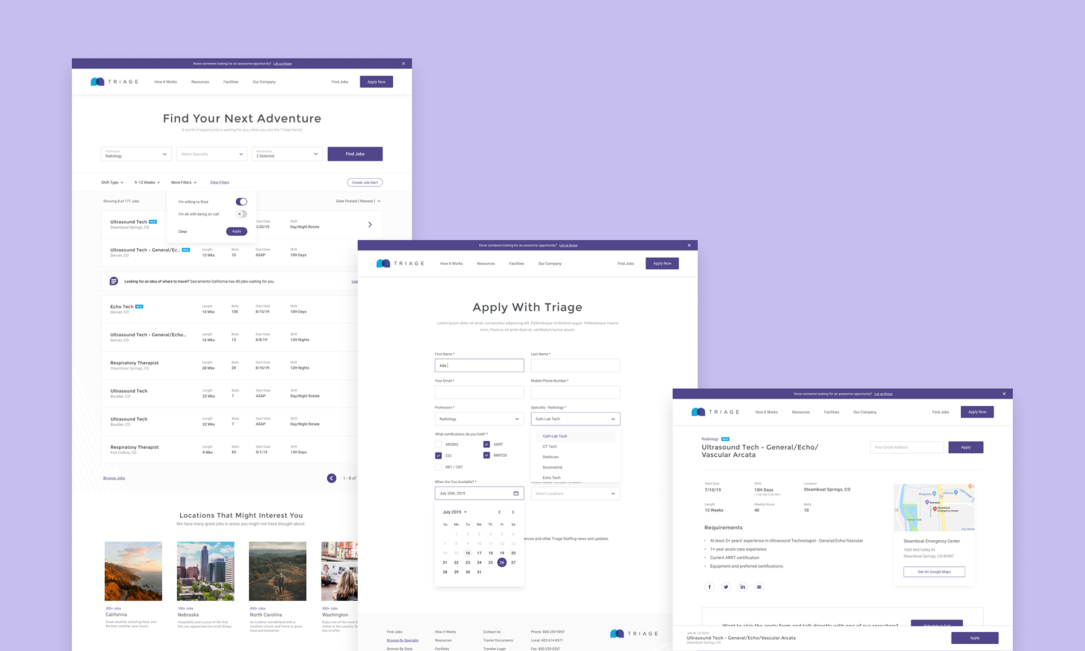Open Date Posted sort dropdown
Image resolution: width=1085 pixels, height=651 pixels.
click(x=358, y=201)
